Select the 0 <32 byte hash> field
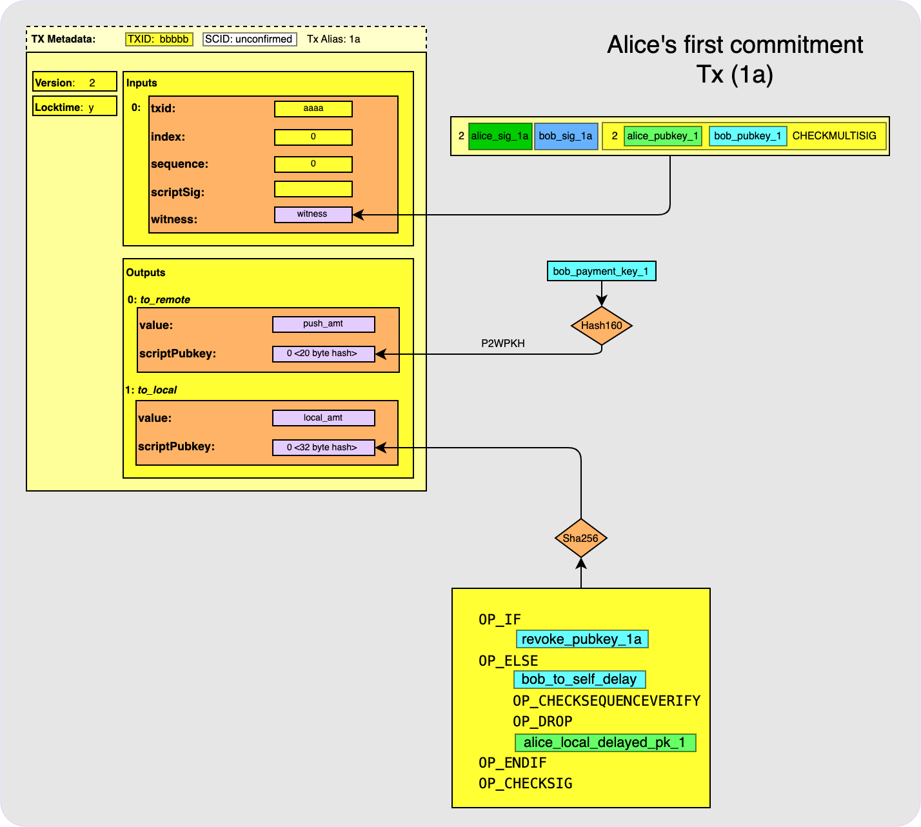Screen dimensions: 921x827 [x=323, y=448]
